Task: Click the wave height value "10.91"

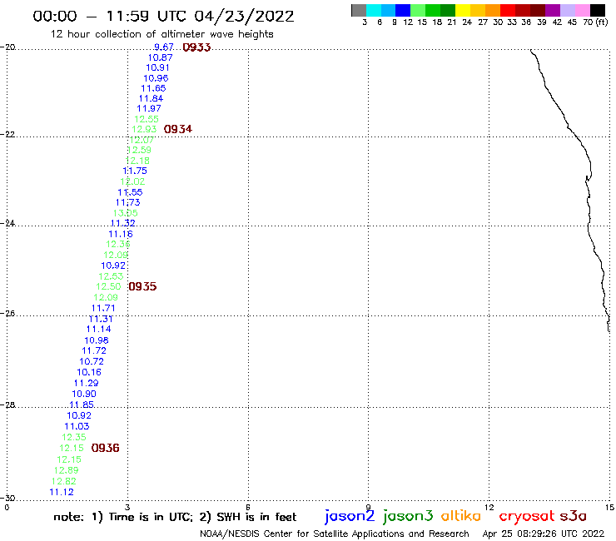Action: tap(158, 67)
